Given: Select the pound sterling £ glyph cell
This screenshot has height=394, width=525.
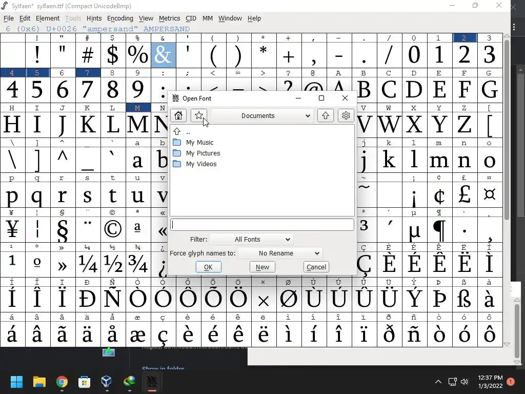Looking at the screenshot, I should 465,194.
